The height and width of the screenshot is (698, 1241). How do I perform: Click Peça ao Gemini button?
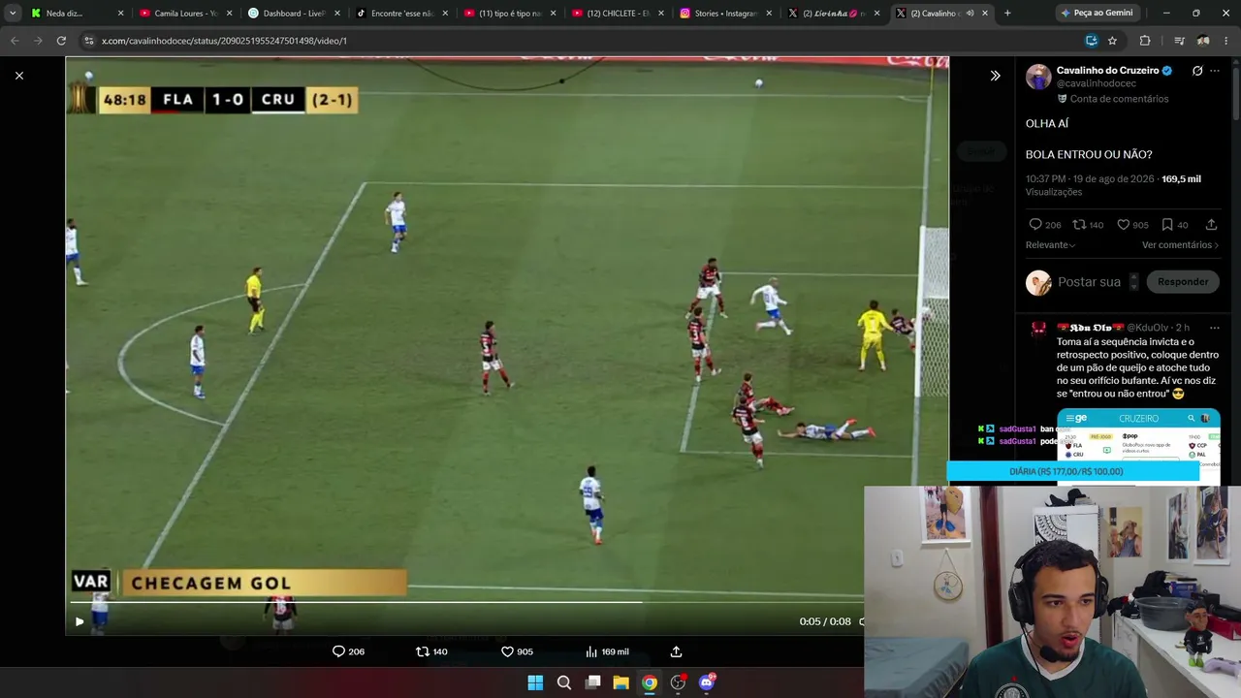click(1098, 14)
